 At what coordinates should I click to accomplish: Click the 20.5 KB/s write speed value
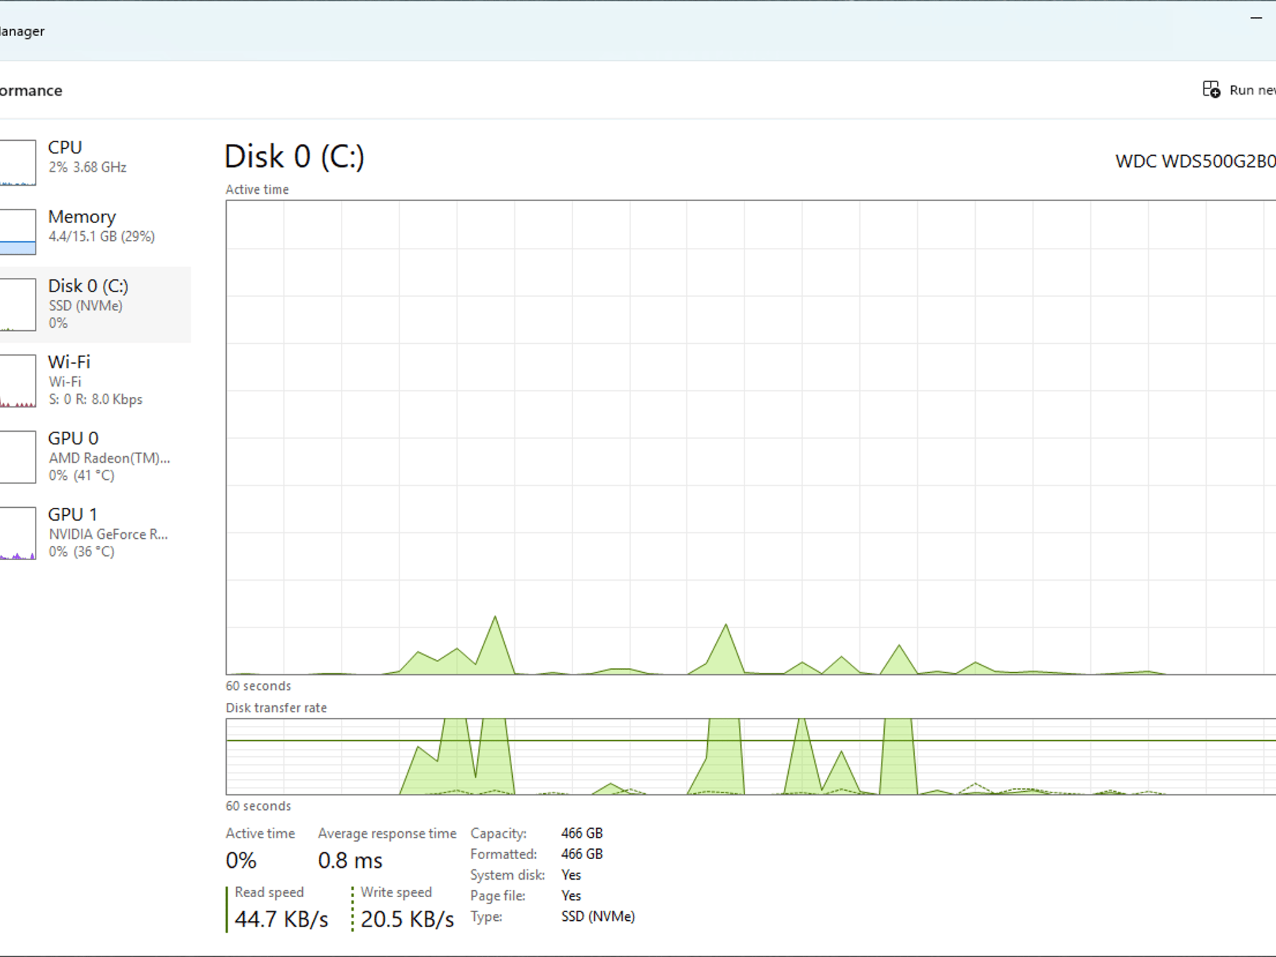pyautogui.click(x=407, y=919)
